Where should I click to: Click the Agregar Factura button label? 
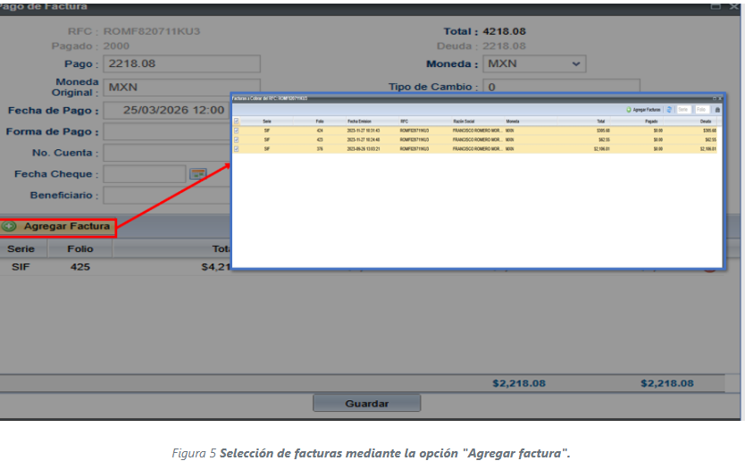(x=67, y=227)
